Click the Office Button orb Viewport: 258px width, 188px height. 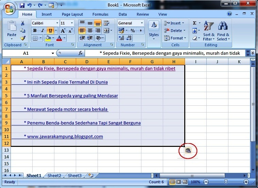[x=9, y=8]
